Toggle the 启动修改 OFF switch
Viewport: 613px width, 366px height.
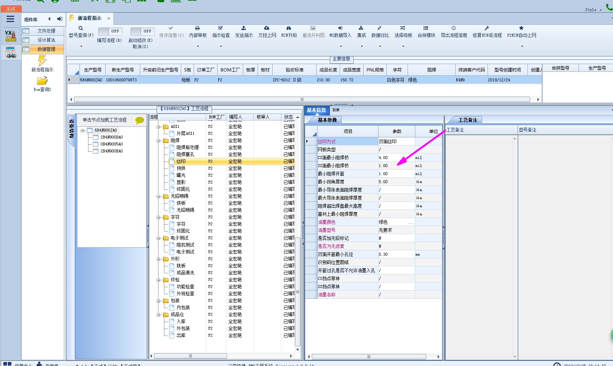click(x=142, y=32)
